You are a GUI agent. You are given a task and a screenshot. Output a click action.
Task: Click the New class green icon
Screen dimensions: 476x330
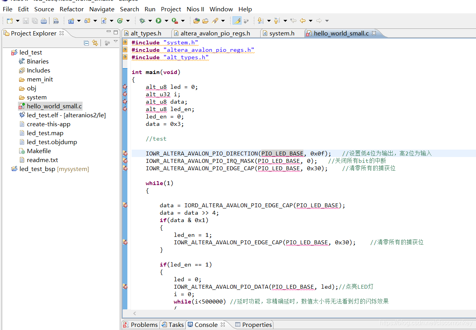click(x=120, y=21)
